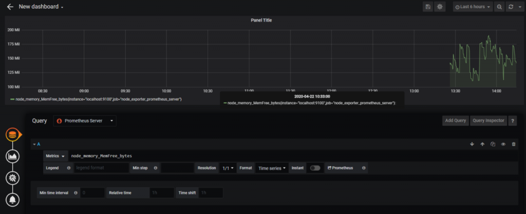Click the zoom out magnifier icon

pos(499,7)
